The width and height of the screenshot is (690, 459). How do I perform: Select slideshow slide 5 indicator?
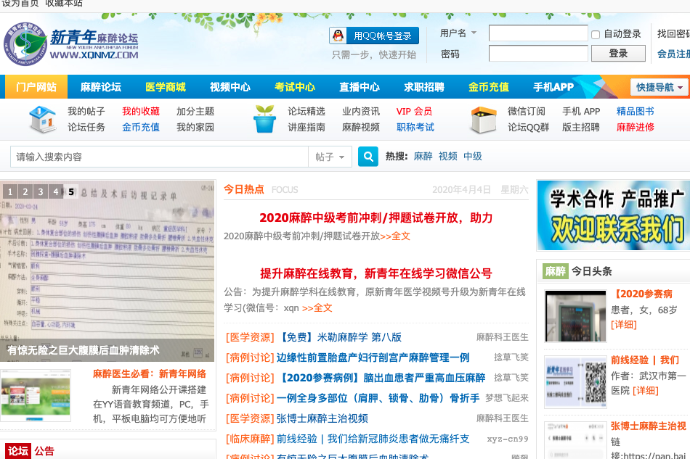[x=71, y=192]
